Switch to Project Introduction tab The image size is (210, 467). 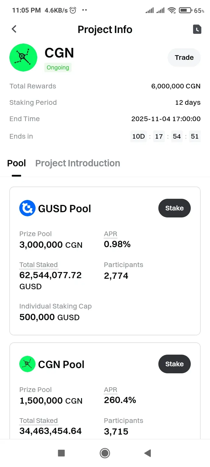(x=78, y=163)
